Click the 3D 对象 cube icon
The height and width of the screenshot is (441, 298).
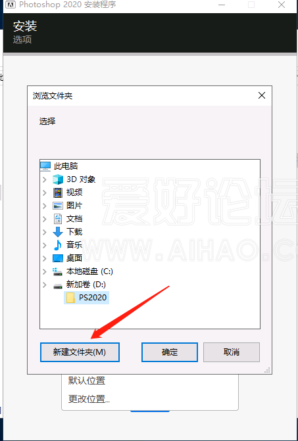58,179
